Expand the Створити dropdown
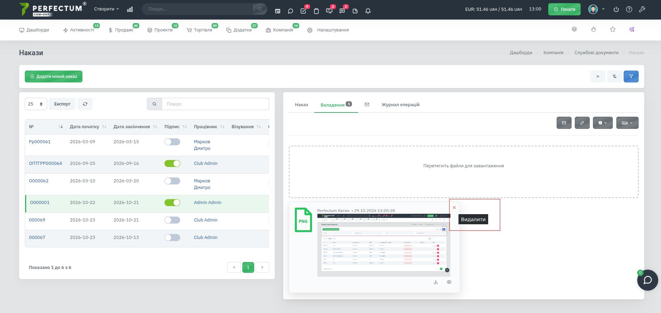The width and height of the screenshot is (661, 313). tap(107, 9)
